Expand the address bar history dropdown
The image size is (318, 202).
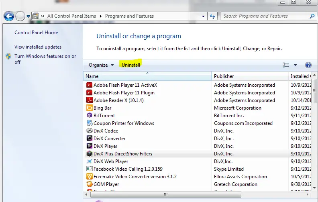click(x=203, y=16)
